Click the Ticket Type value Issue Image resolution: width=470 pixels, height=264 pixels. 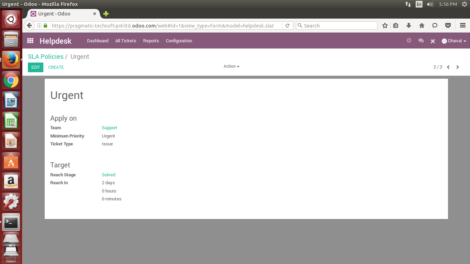point(107,144)
